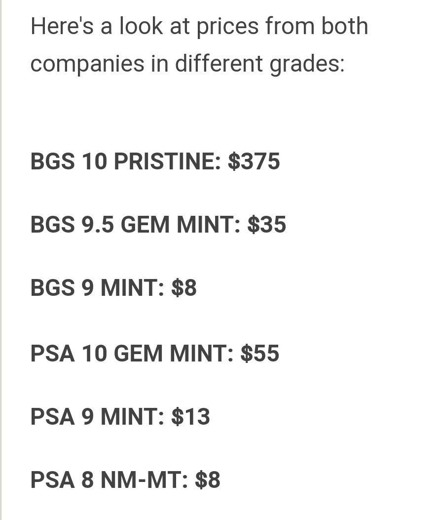Click the word "companies" in the intro
438x520 pixels.
87,64
